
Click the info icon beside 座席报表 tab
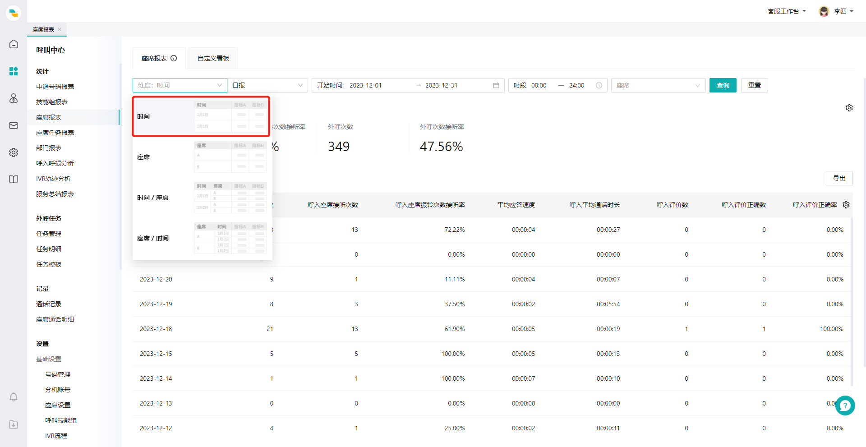[174, 58]
